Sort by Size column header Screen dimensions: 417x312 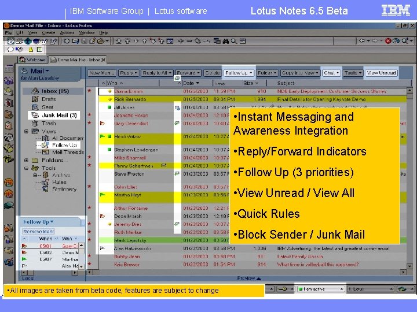click(x=251, y=83)
